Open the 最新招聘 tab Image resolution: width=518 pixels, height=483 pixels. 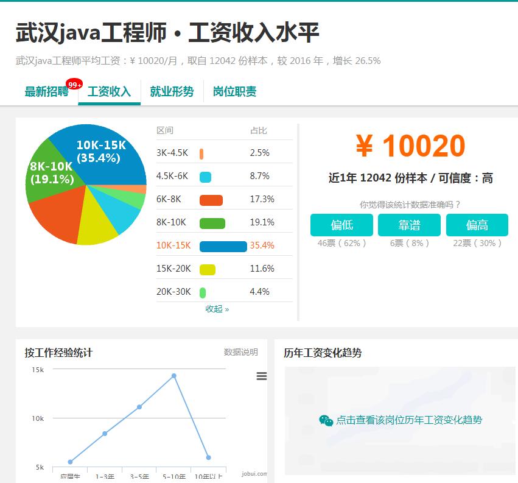[46, 91]
